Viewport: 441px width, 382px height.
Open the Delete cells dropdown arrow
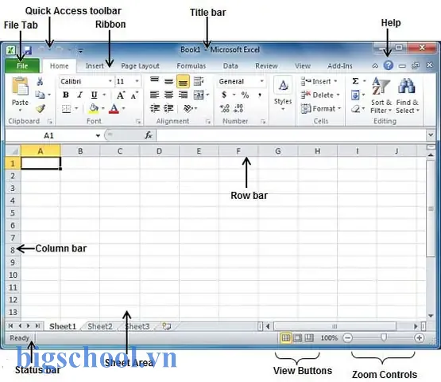pyautogui.click(x=338, y=95)
